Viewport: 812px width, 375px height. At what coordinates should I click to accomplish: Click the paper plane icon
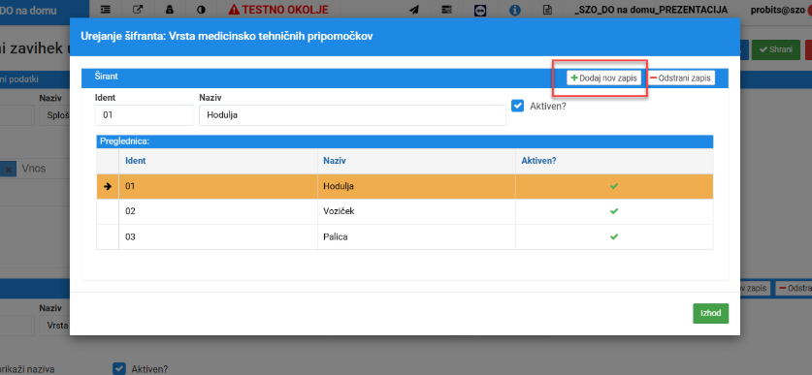tap(414, 10)
